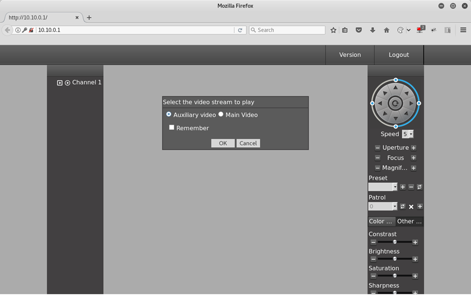Click the Channel 1 square play icon
Viewport: 471px width, 300px height.
point(60,83)
